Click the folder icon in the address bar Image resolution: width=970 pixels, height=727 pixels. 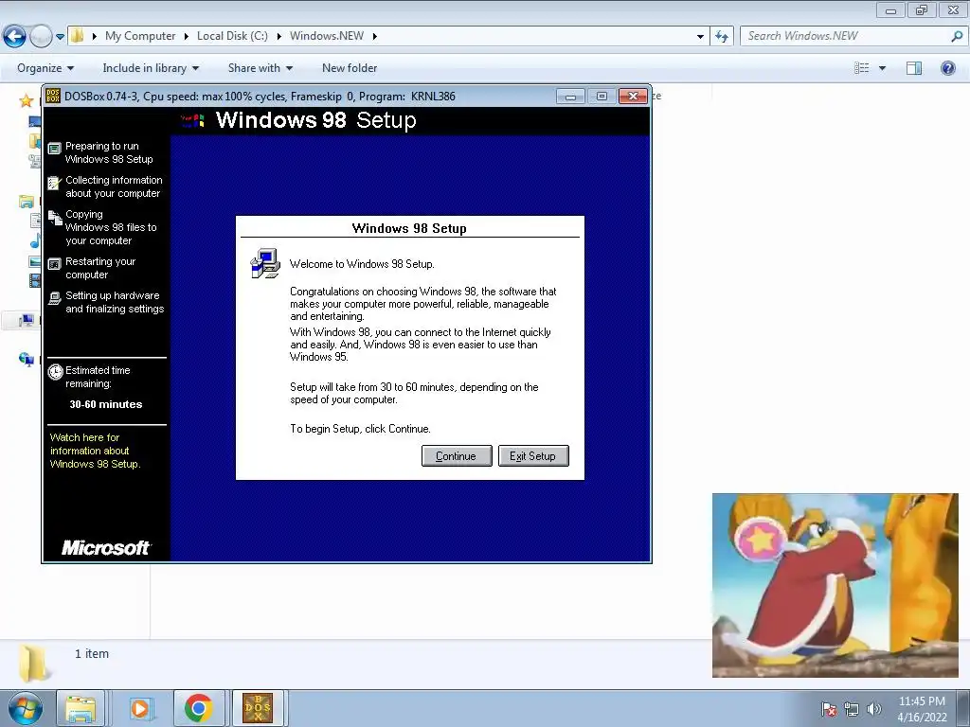point(78,36)
